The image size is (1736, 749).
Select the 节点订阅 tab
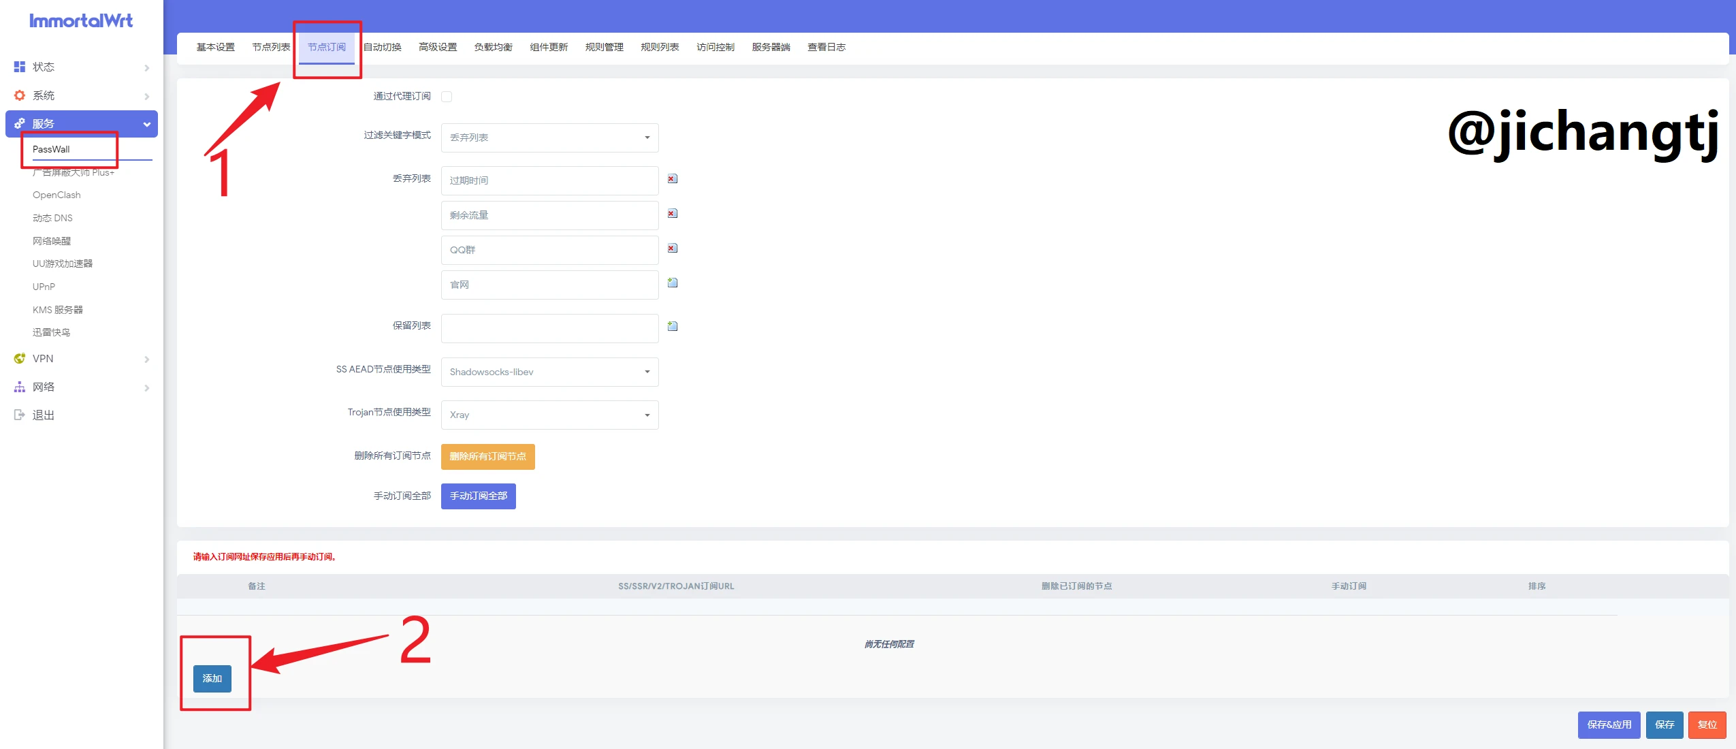327,47
